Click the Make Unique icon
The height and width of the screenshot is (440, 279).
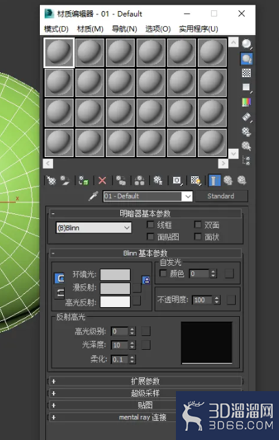coord(139,180)
